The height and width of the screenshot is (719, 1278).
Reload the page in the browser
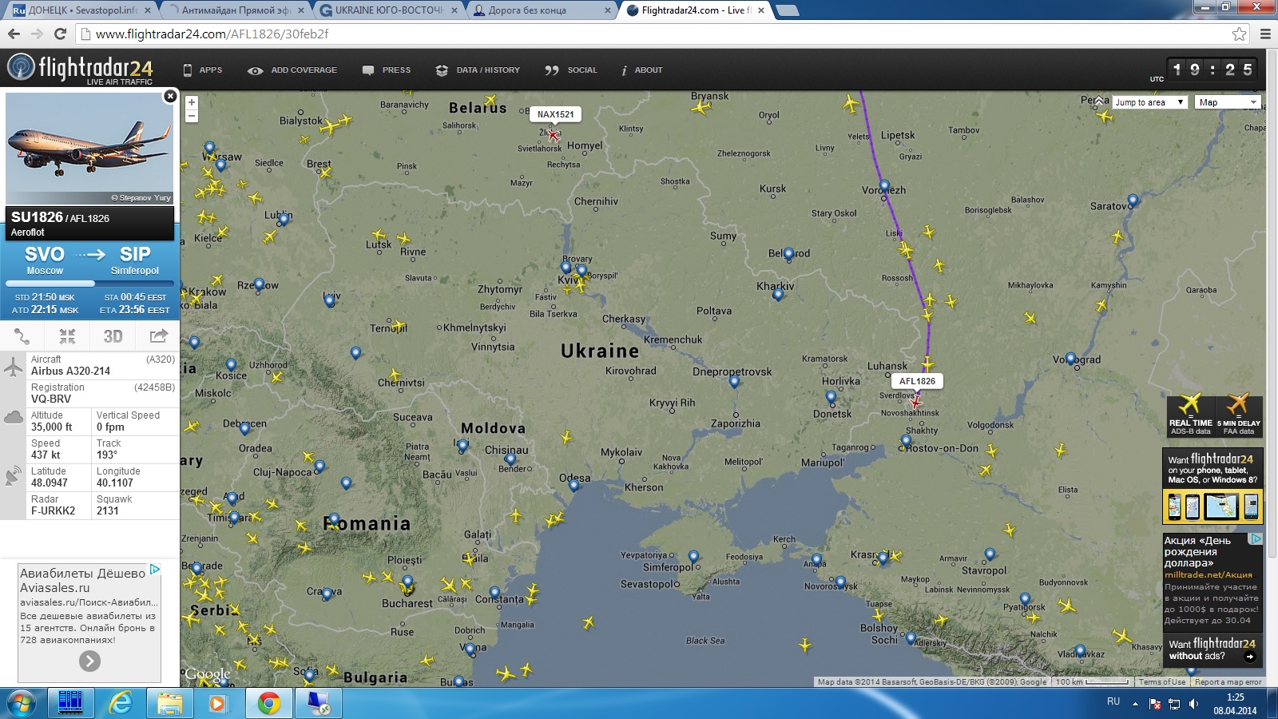[x=60, y=34]
